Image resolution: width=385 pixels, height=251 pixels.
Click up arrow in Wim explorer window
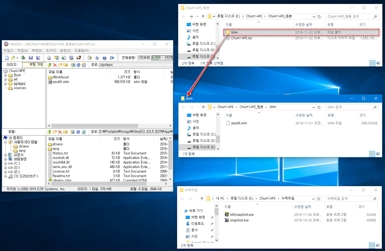click(203, 107)
